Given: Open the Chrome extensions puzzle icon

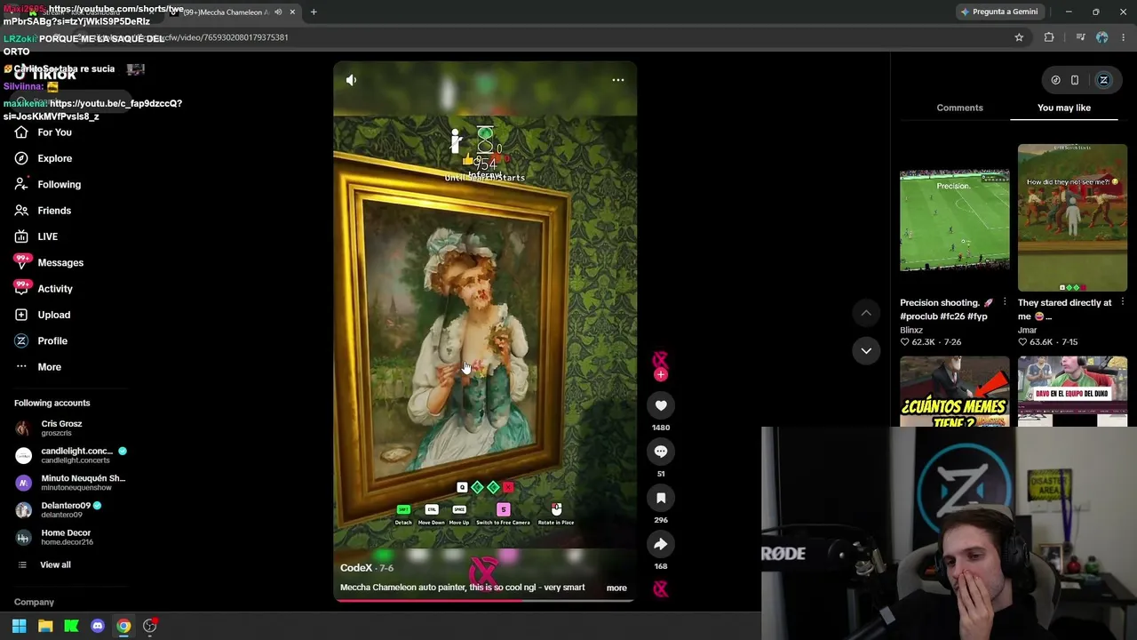Looking at the screenshot, I should tap(1049, 37).
